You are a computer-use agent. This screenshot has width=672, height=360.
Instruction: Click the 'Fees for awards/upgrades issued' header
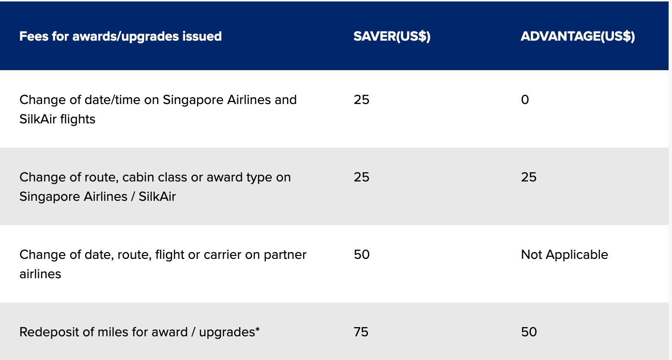[x=120, y=36]
